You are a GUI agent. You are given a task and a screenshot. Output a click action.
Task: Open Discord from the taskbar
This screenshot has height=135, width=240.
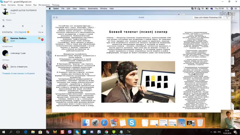[92, 132]
